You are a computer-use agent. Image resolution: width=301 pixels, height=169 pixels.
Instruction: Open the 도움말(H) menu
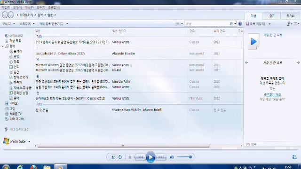pyautogui.click(x=54, y=8)
